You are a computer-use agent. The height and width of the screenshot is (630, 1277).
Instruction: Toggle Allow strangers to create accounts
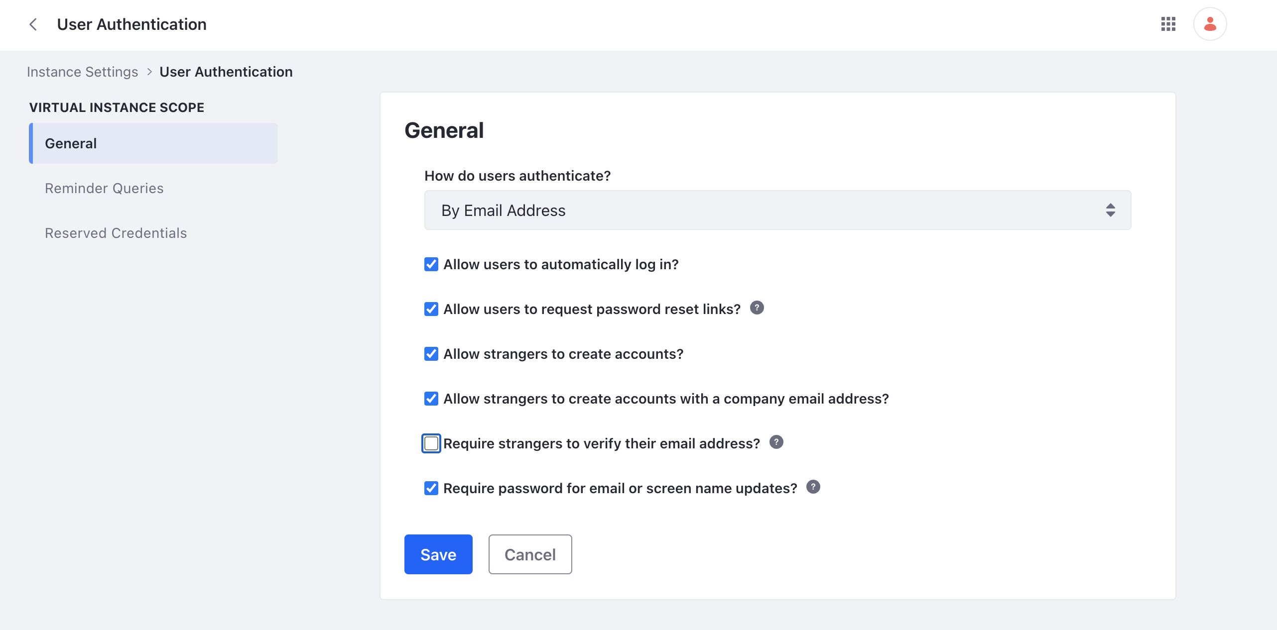[431, 353]
